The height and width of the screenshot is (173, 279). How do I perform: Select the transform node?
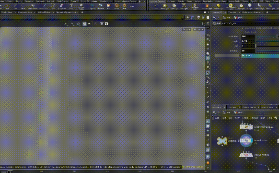point(246,141)
